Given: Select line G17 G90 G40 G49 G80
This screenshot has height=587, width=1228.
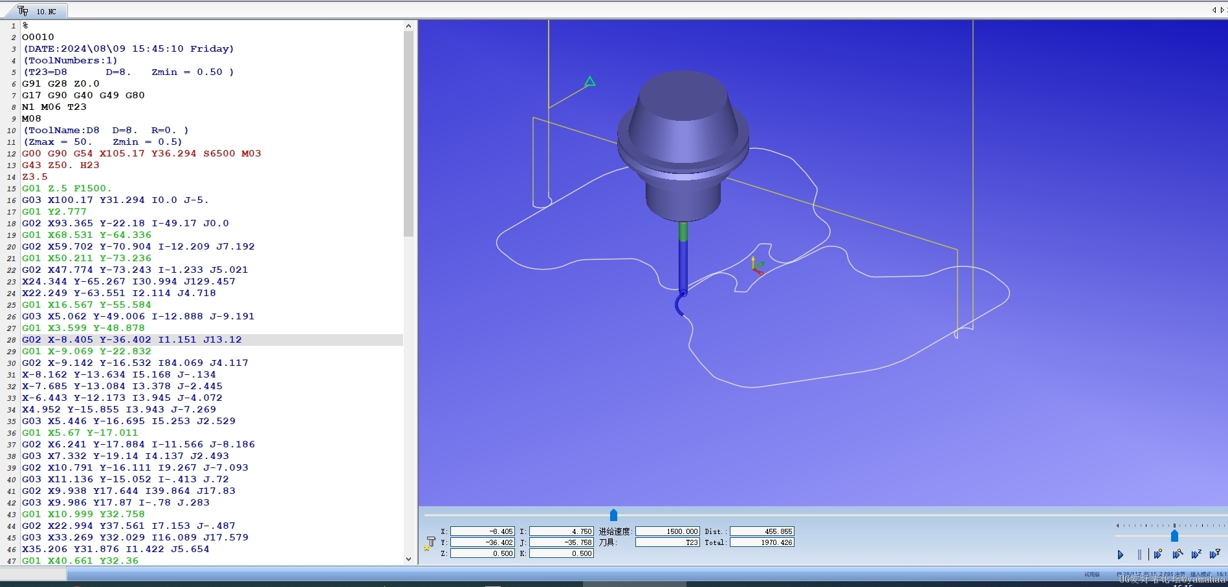Looking at the screenshot, I should pos(83,95).
